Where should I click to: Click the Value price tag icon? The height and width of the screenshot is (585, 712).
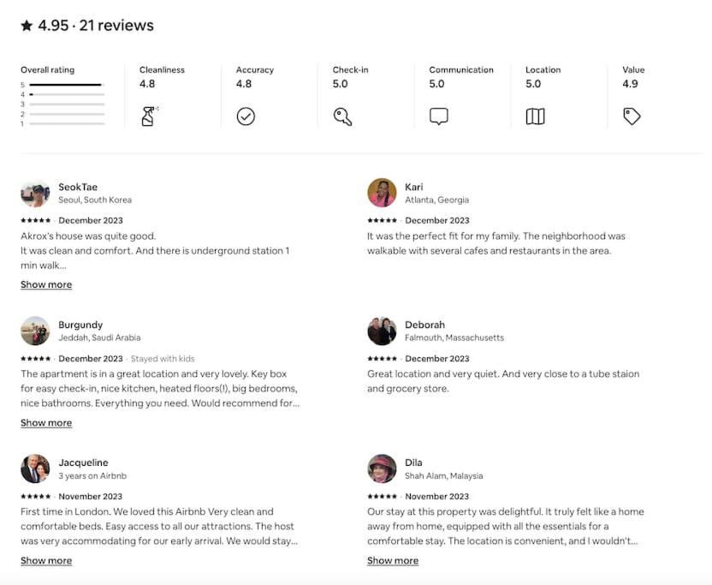pos(632,116)
